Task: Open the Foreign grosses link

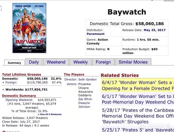Action: click(11, 82)
